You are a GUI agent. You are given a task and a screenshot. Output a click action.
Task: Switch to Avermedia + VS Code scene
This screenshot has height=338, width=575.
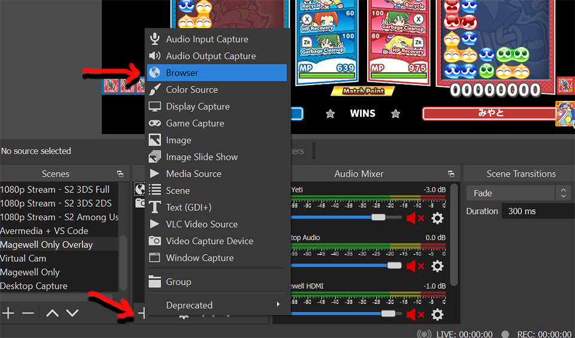point(59,231)
